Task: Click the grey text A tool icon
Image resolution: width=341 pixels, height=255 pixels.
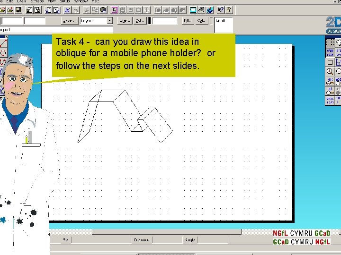Action: [x=76, y=10]
